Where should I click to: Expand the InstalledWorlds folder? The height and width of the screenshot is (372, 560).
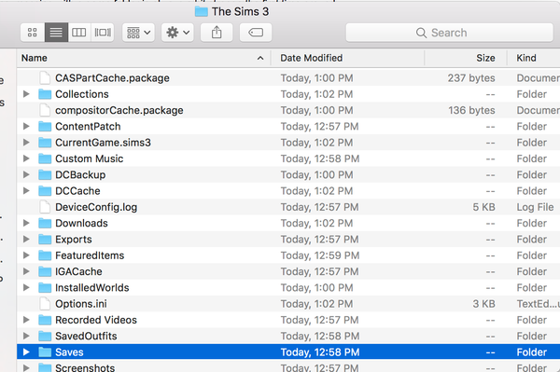pos(26,287)
